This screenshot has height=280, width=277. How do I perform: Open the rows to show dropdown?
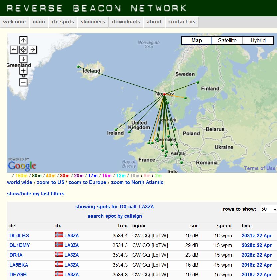click(268, 209)
